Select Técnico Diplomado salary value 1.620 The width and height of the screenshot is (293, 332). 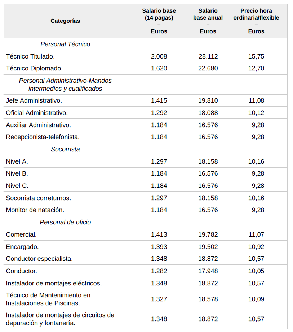click(x=159, y=68)
